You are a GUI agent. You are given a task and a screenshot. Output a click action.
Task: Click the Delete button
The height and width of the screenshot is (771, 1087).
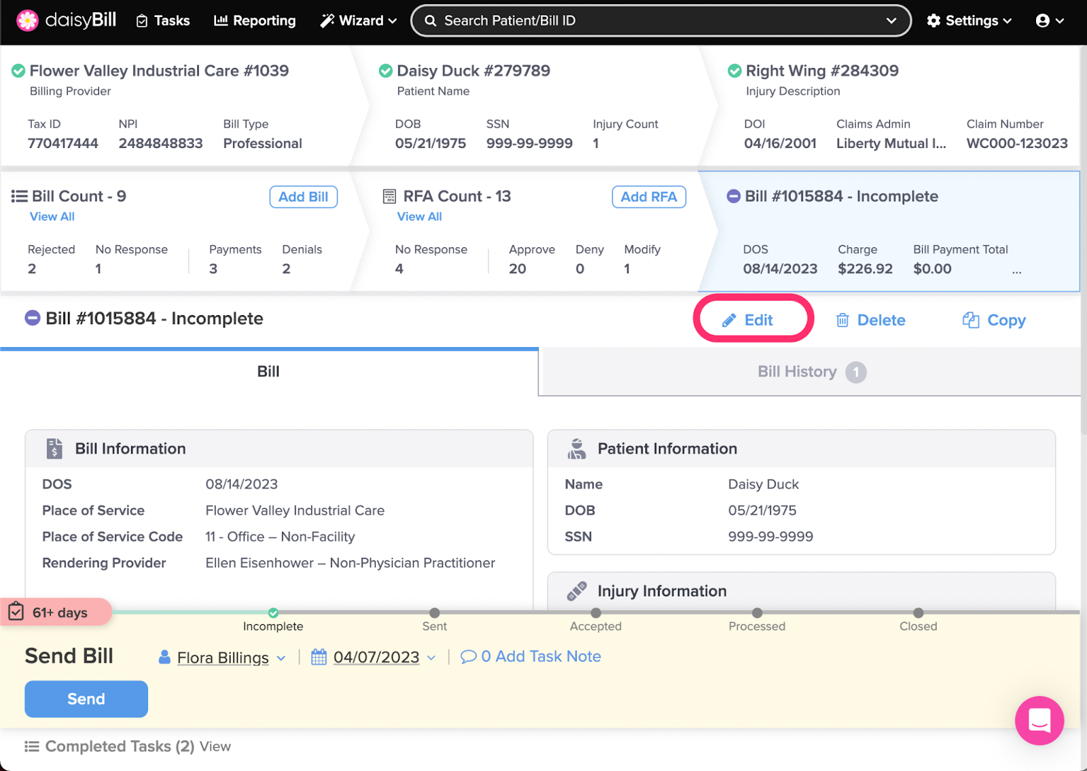[x=870, y=320]
